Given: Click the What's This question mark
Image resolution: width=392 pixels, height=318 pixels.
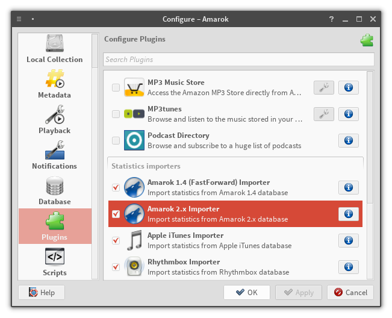Looking at the screenshot, I should click(332, 19).
